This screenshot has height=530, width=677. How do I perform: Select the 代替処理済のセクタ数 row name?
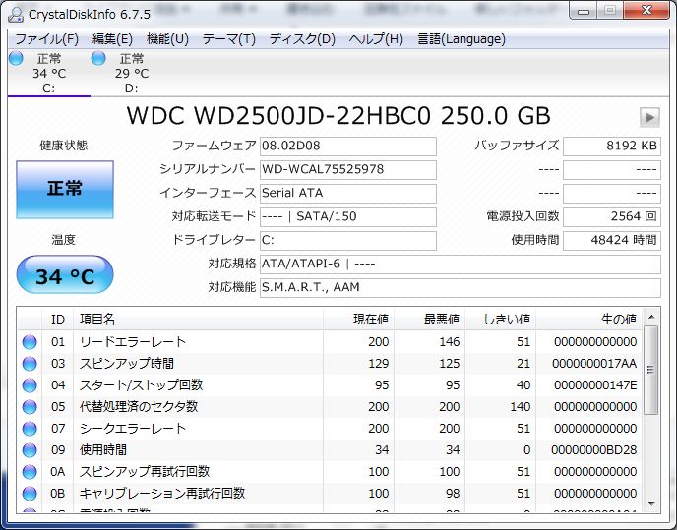point(139,407)
